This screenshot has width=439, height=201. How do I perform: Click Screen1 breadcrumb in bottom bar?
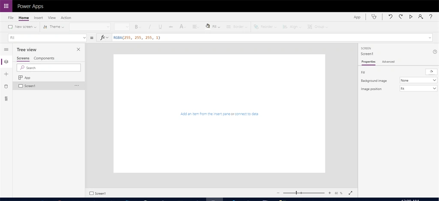coord(97,193)
